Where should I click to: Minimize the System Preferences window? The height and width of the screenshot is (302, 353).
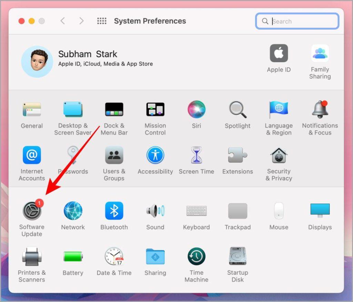[31, 21]
